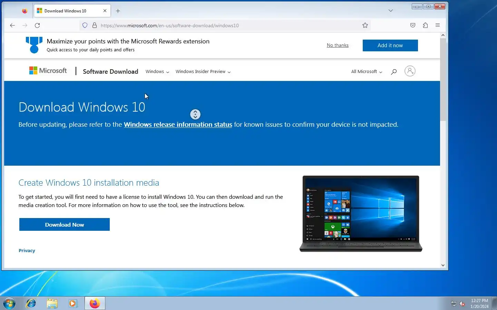The height and width of the screenshot is (310, 497).
Task: Click the Download Windows 10 page title
Action: (x=82, y=107)
